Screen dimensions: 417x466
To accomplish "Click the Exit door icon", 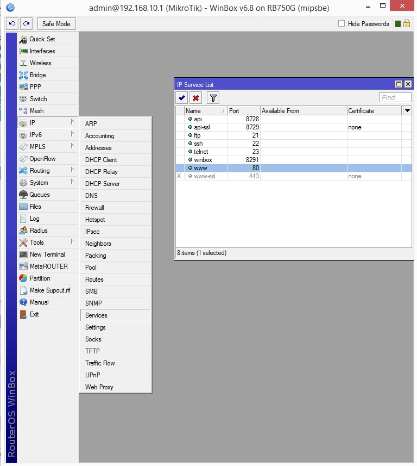I will point(23,314).
